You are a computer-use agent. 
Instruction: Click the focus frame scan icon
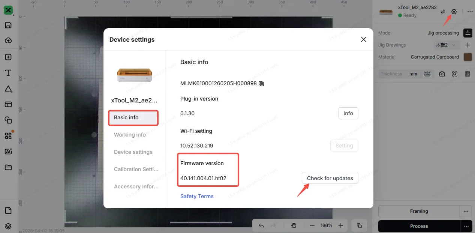click(455, 74)
